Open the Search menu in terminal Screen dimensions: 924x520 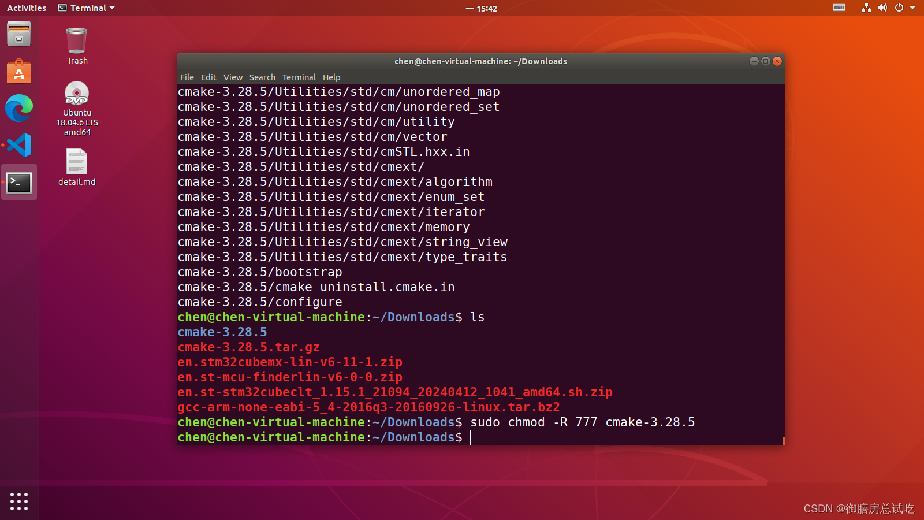point(262,77)
